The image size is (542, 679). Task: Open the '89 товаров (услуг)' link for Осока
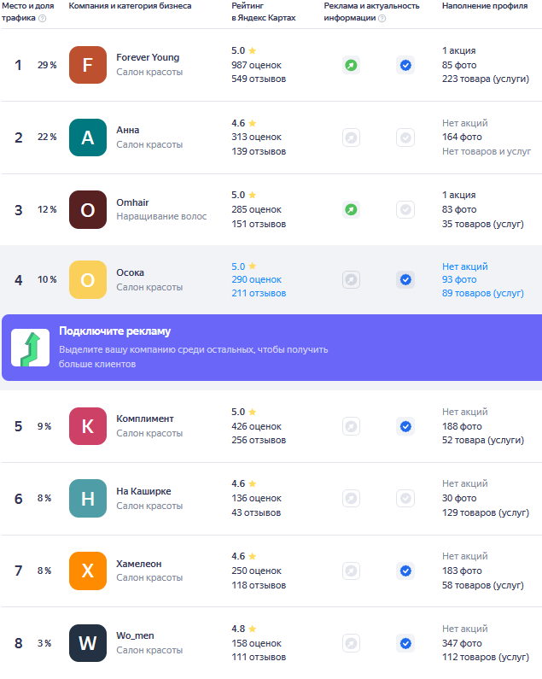tap(482, 293)
